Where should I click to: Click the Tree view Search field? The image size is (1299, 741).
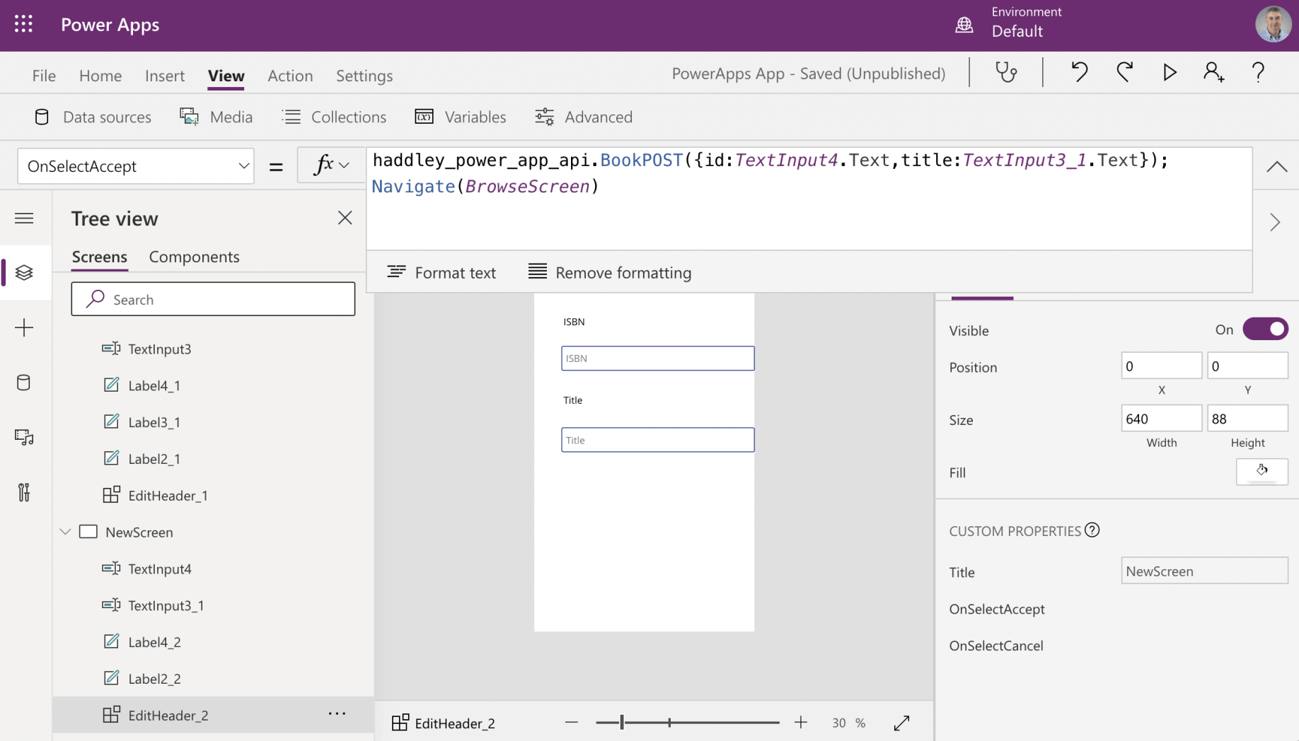click(213, 299)
